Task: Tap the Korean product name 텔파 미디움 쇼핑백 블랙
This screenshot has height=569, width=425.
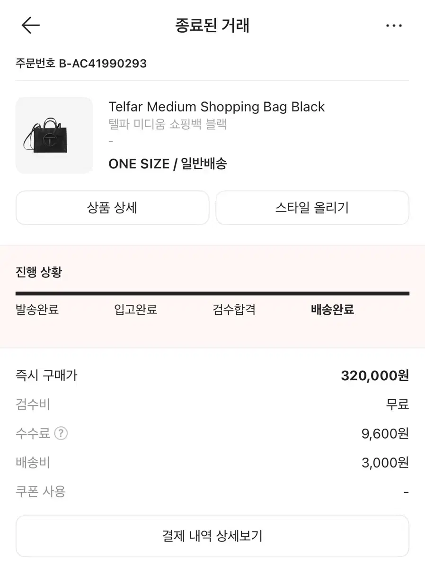Action: click(x=168, y=124)
